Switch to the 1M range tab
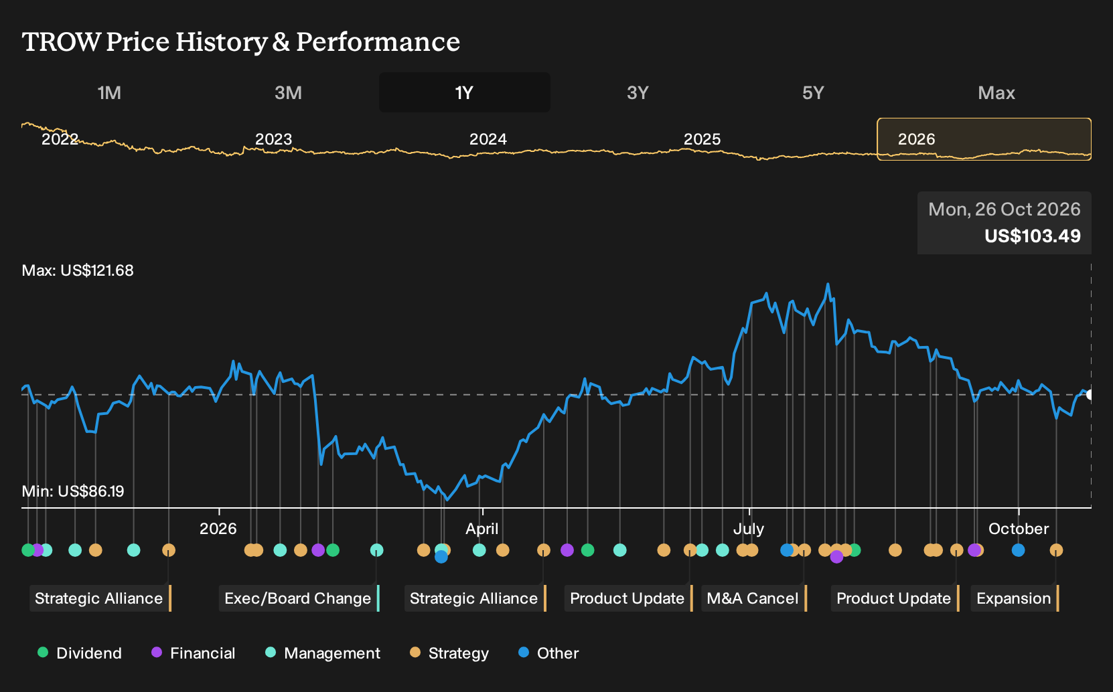This screenshot has width=1113, height=692. [109, 92]
